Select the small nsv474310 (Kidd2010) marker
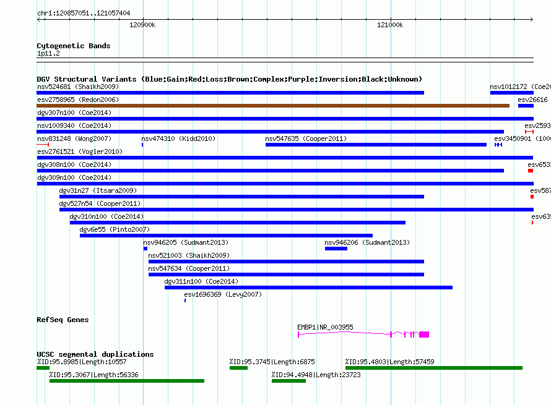 pos(142,145)
